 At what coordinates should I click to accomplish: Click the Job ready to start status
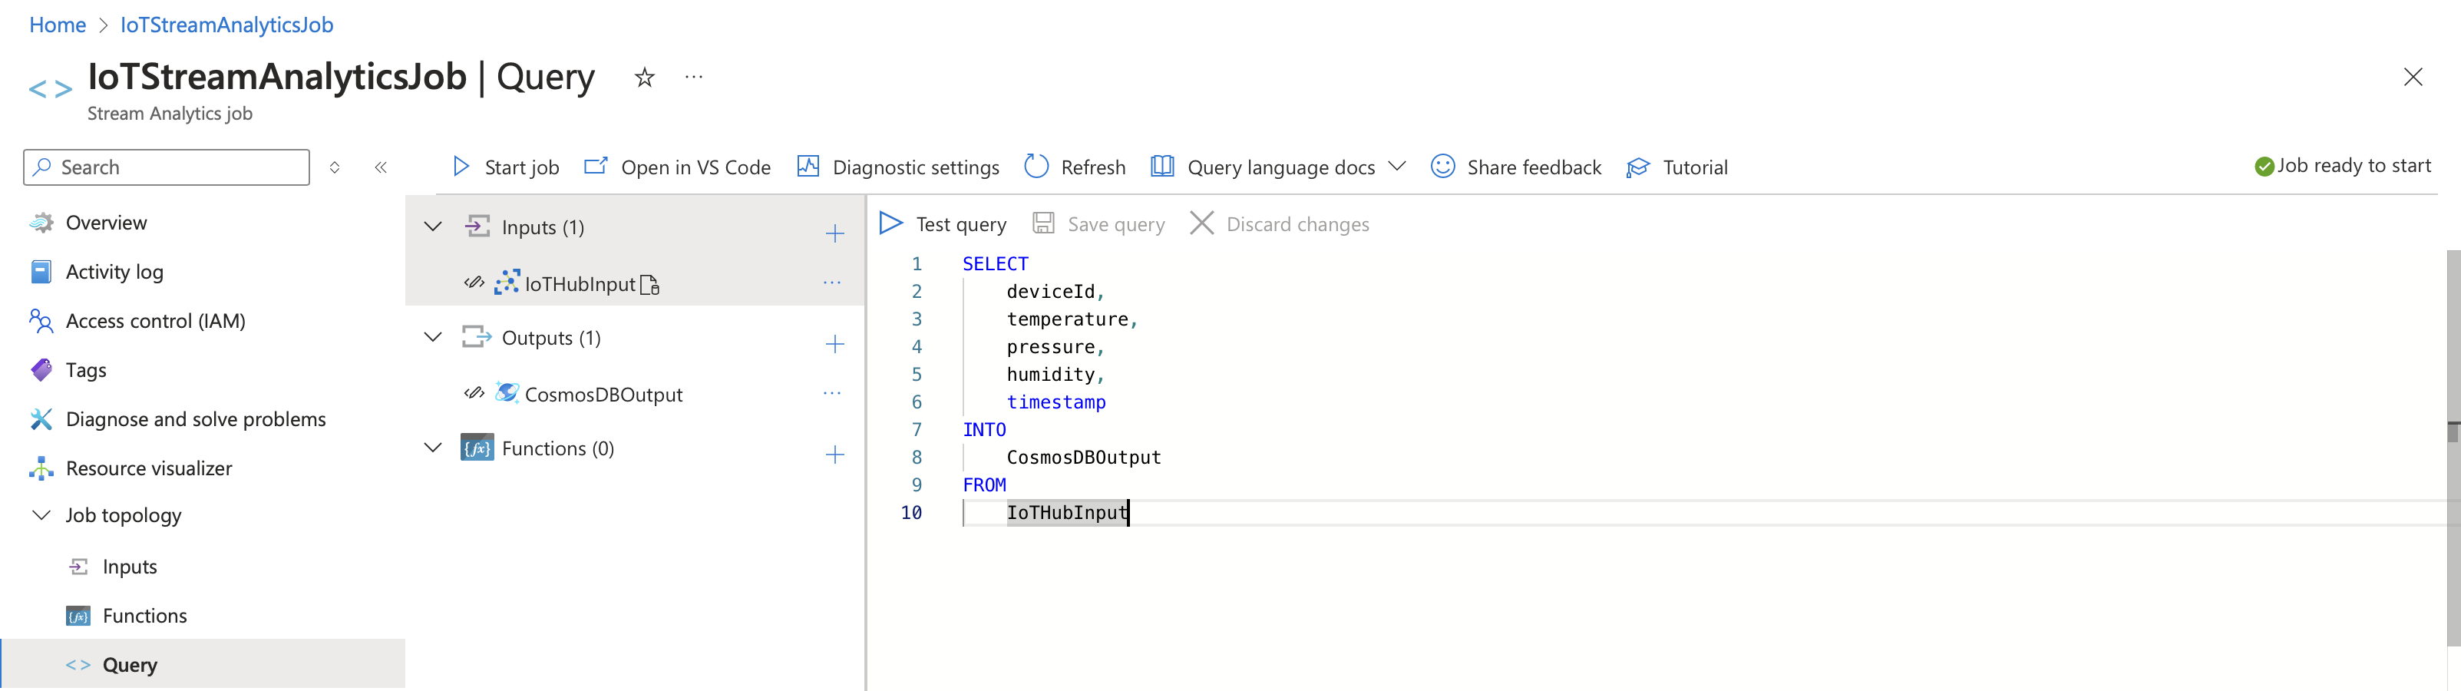pos(2343,167)
